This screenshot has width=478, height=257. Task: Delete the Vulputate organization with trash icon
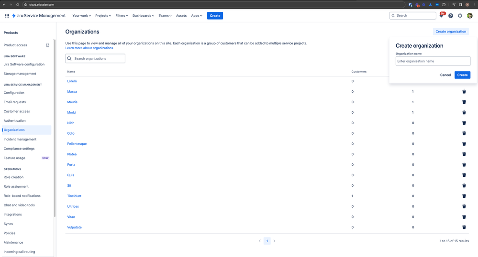point(464,227)
